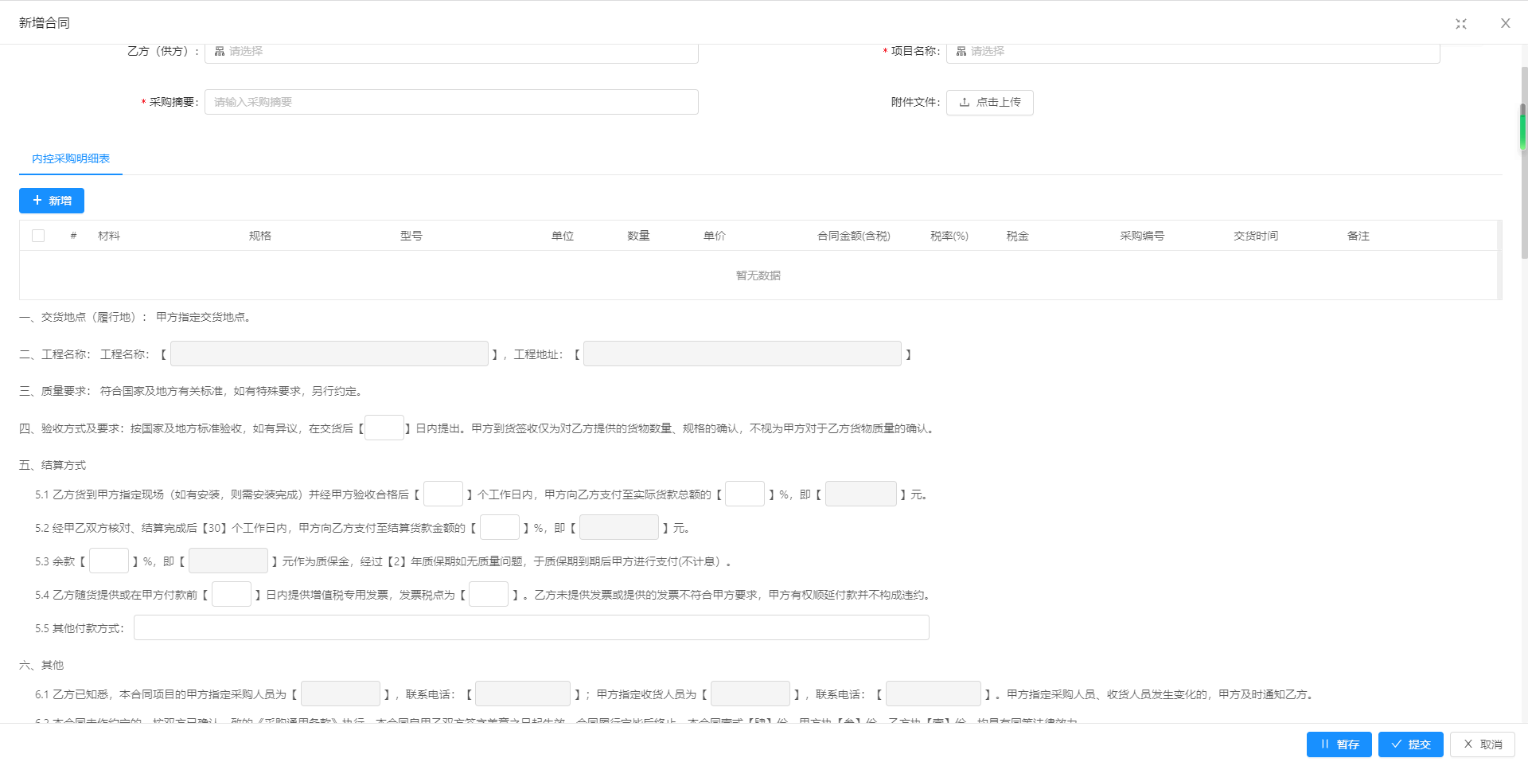The image size is (1528, 762).
Task: Click the 交货时间 column header
Action: point(1256,236)
